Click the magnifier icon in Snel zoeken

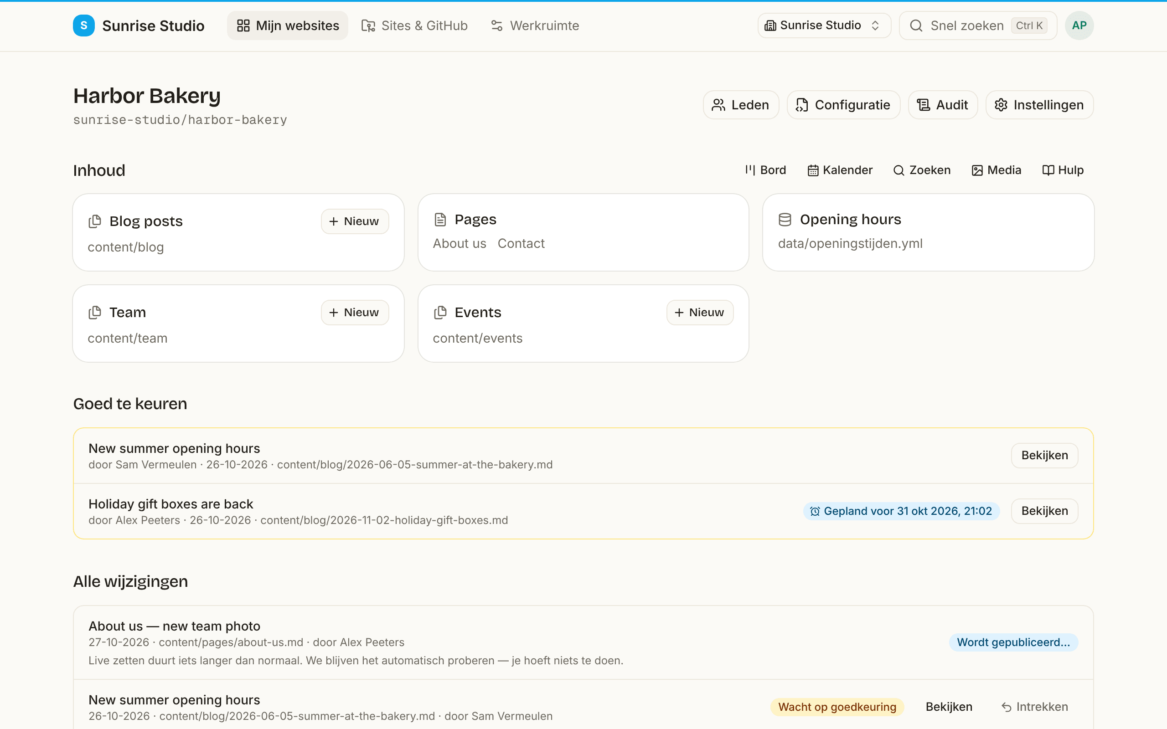(x=916, y=26)
